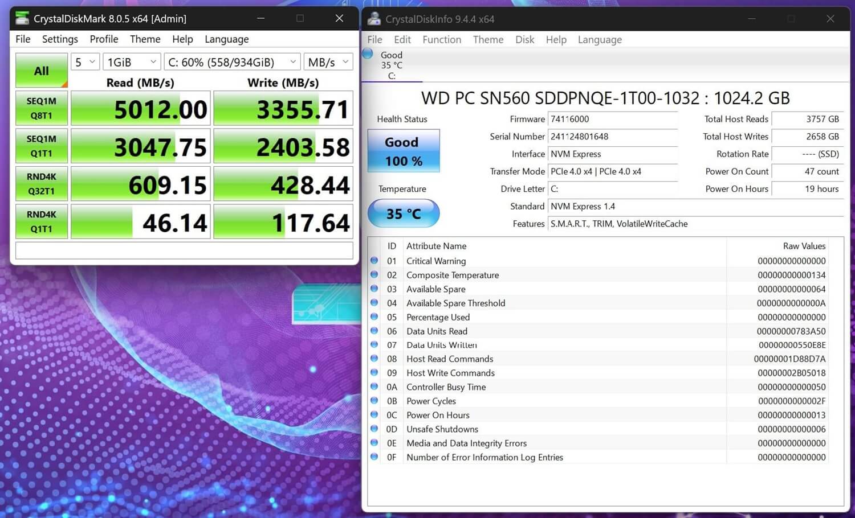This screenshot has width=855, height=518.
Task: Click the CrystalDiskMark app icon in title bar
Action: 22,18
